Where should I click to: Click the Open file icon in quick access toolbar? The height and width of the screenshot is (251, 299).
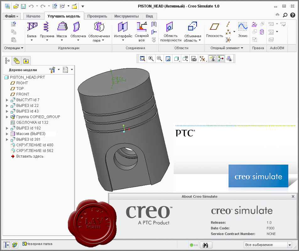pyautogui.click(x=16, y=6)
